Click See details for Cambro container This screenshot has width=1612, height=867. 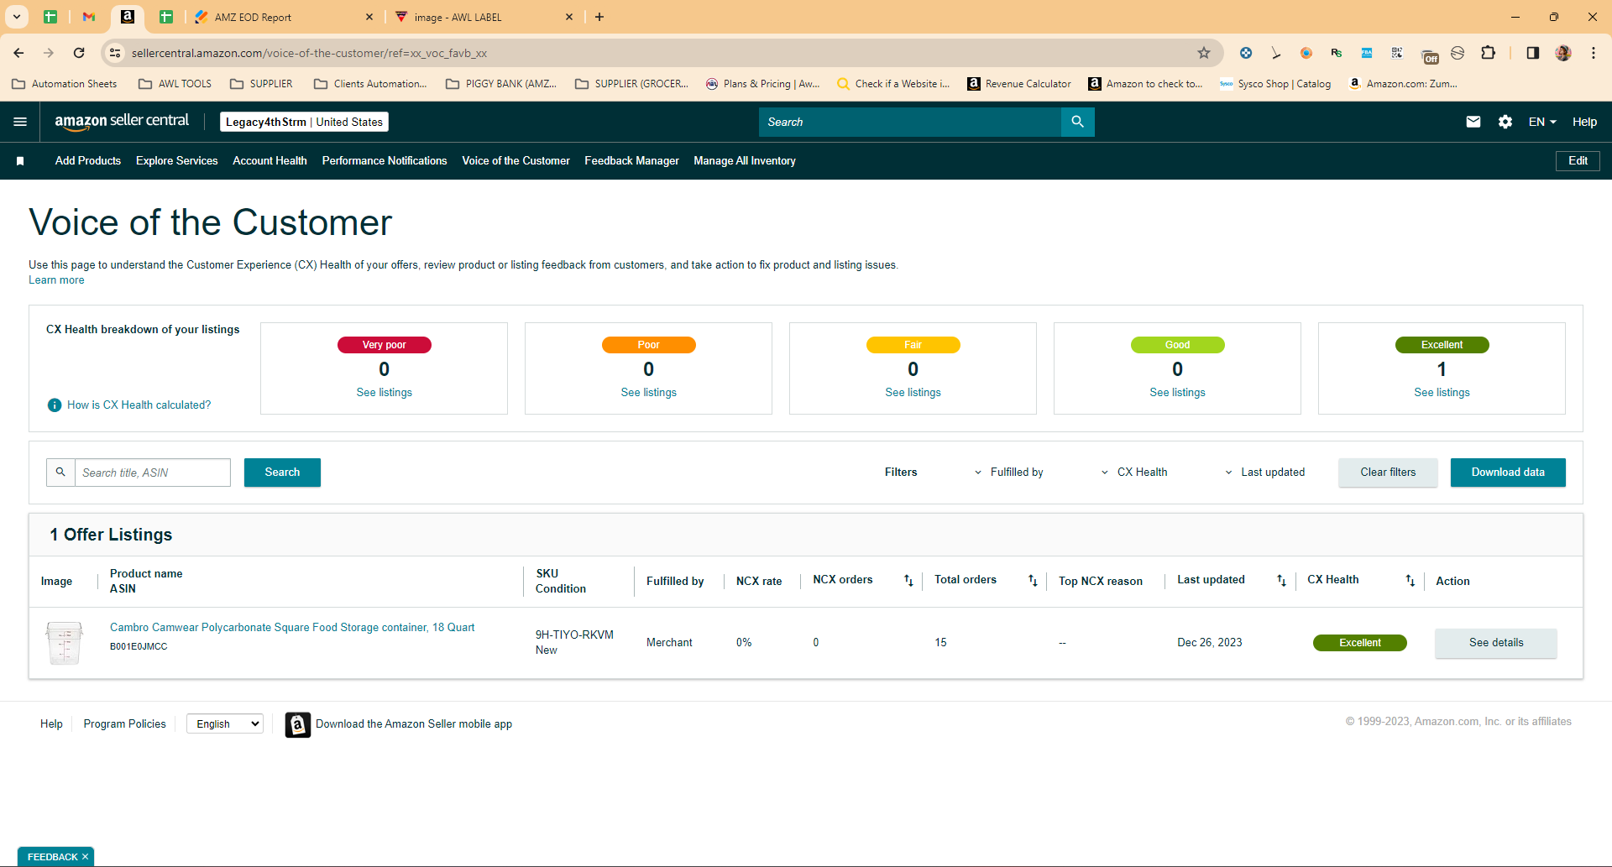1496,643
